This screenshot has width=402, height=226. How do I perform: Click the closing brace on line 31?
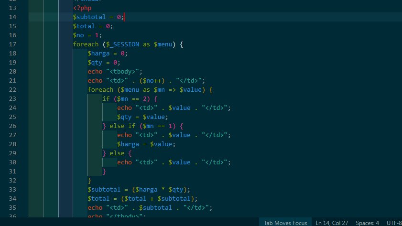coord(104,172)
